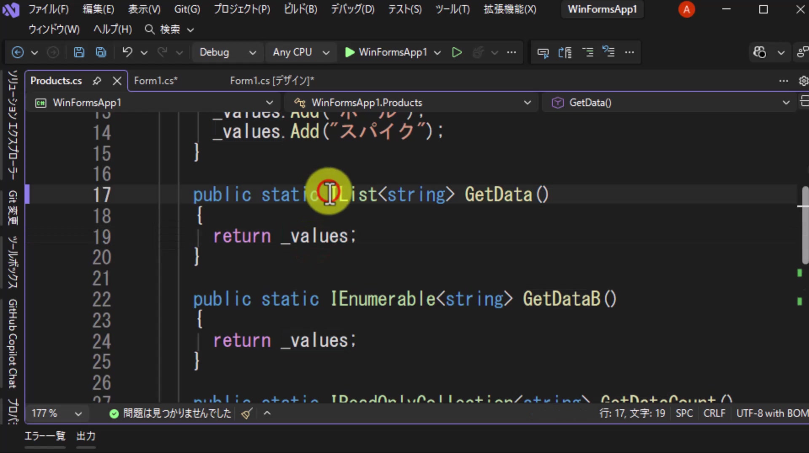Close the Products.cs tab
The width and height of the screenshot is (809, 453).
pyautogui.click(x=117, y=80)
